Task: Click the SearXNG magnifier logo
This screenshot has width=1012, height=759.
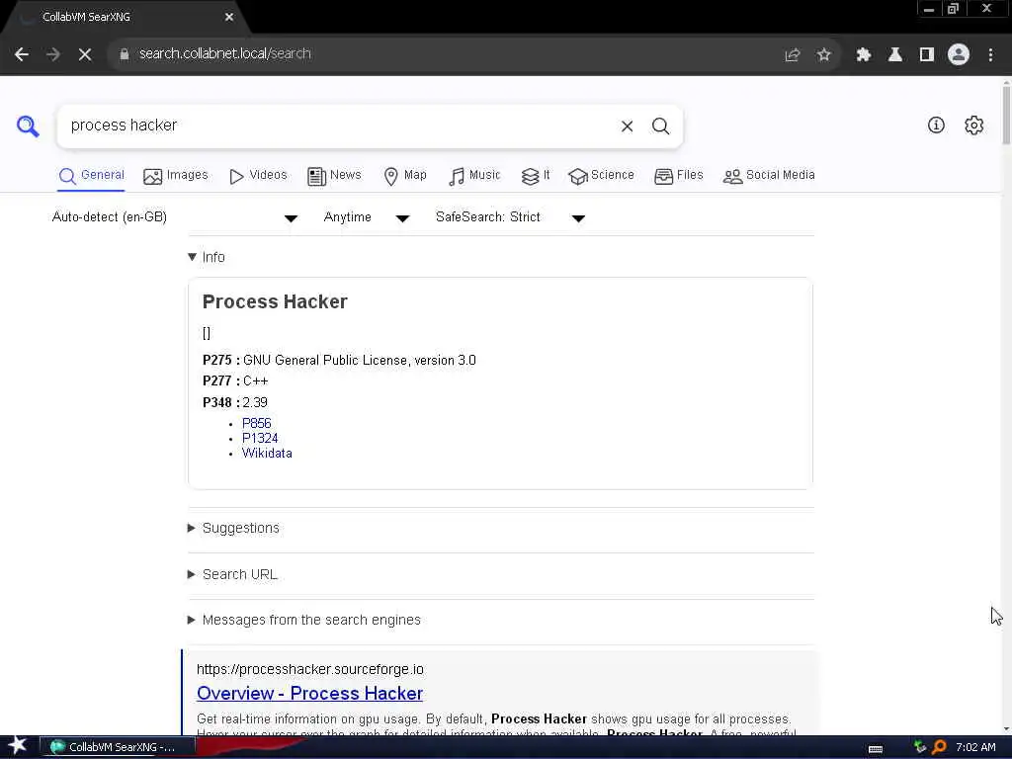Action: [28, 126]
